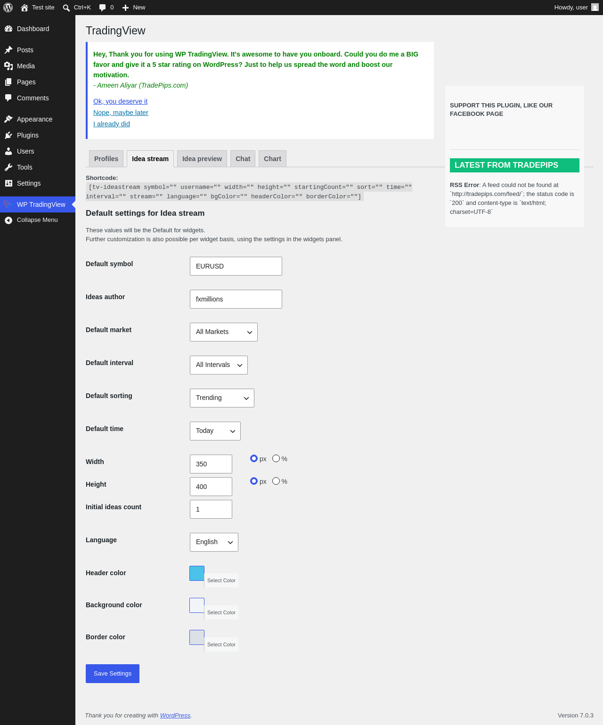Image resolution: width=603 pixels, height=725 pixels.
Task: Click the Header color blue swatch
Action: click(x=197, y=573)
